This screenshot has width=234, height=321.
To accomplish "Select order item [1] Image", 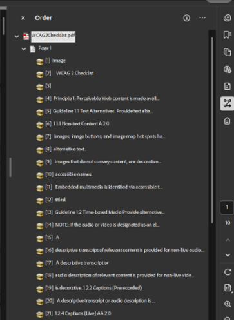I will point(55,61).
